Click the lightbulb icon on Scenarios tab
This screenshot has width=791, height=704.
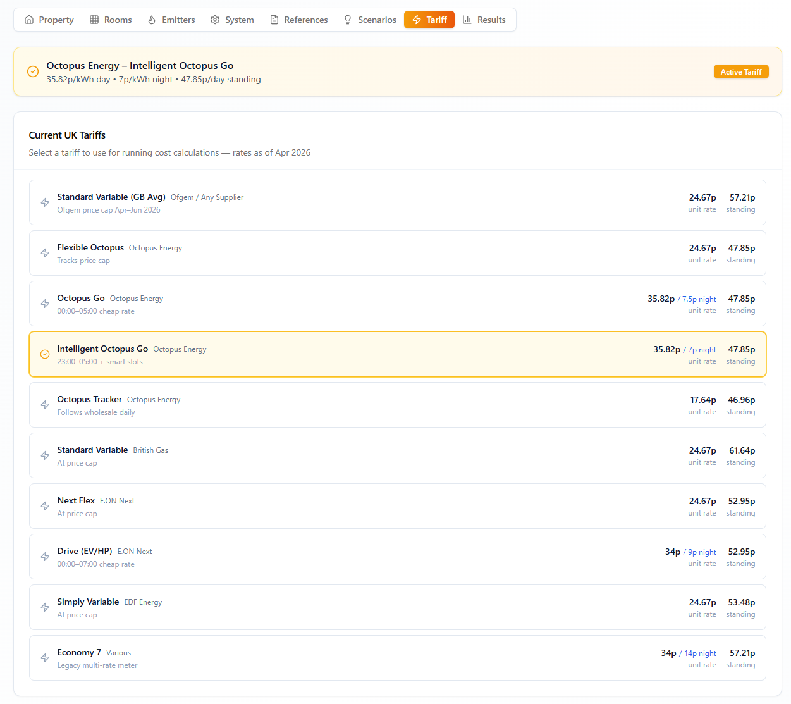(x=348, y=20)
